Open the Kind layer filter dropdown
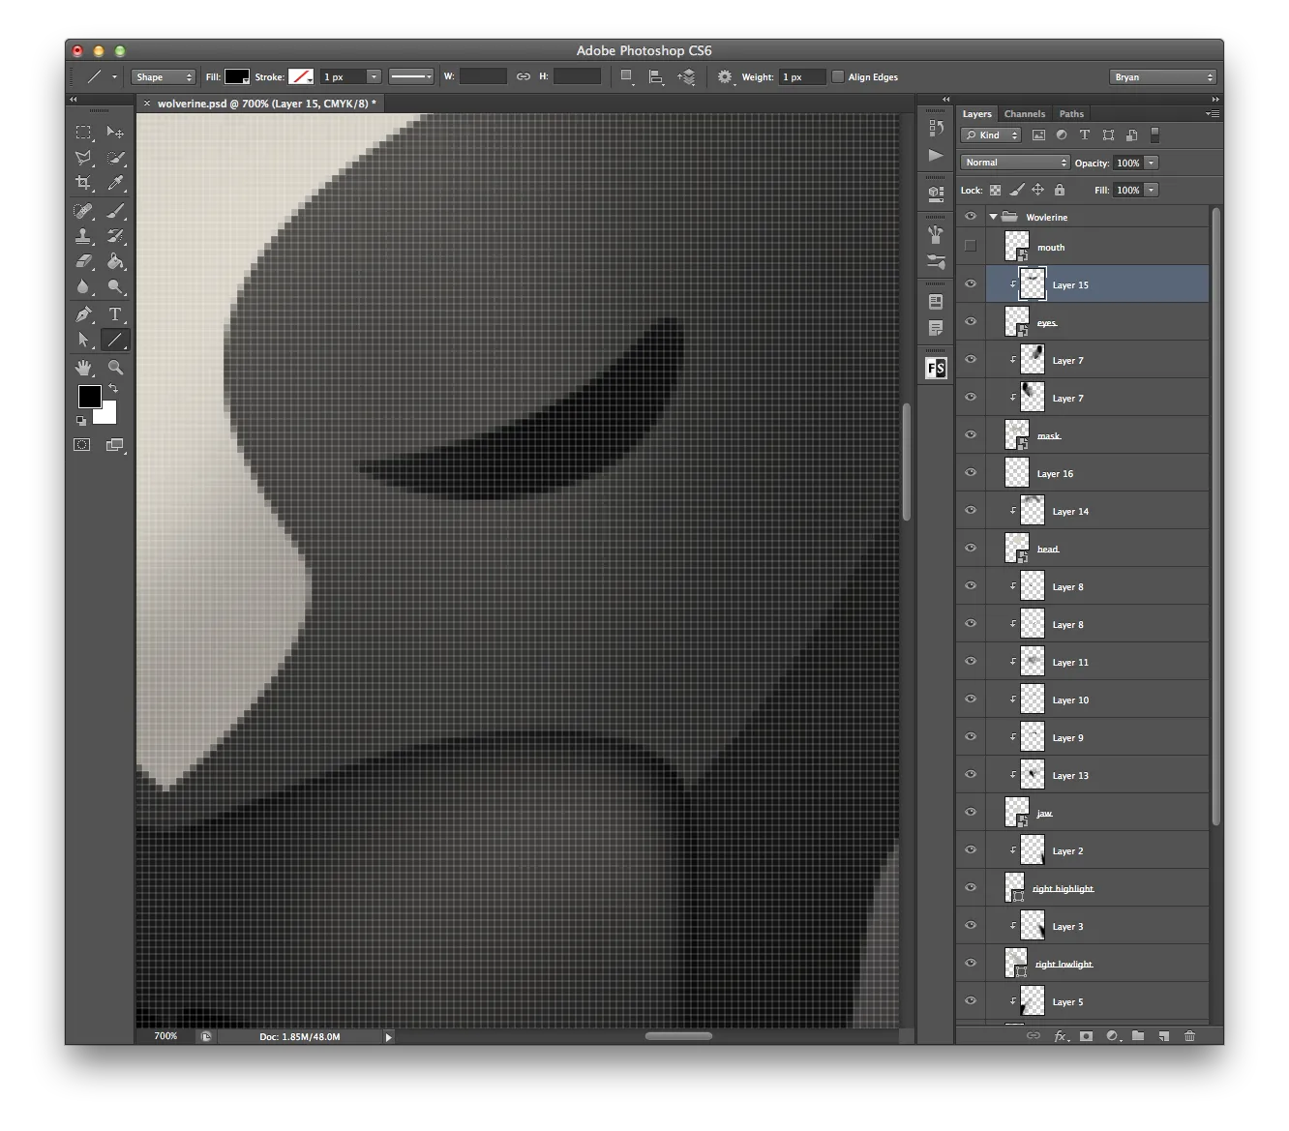The height and width of the screenshot is (1131, 1289). (x=991, y=135)
